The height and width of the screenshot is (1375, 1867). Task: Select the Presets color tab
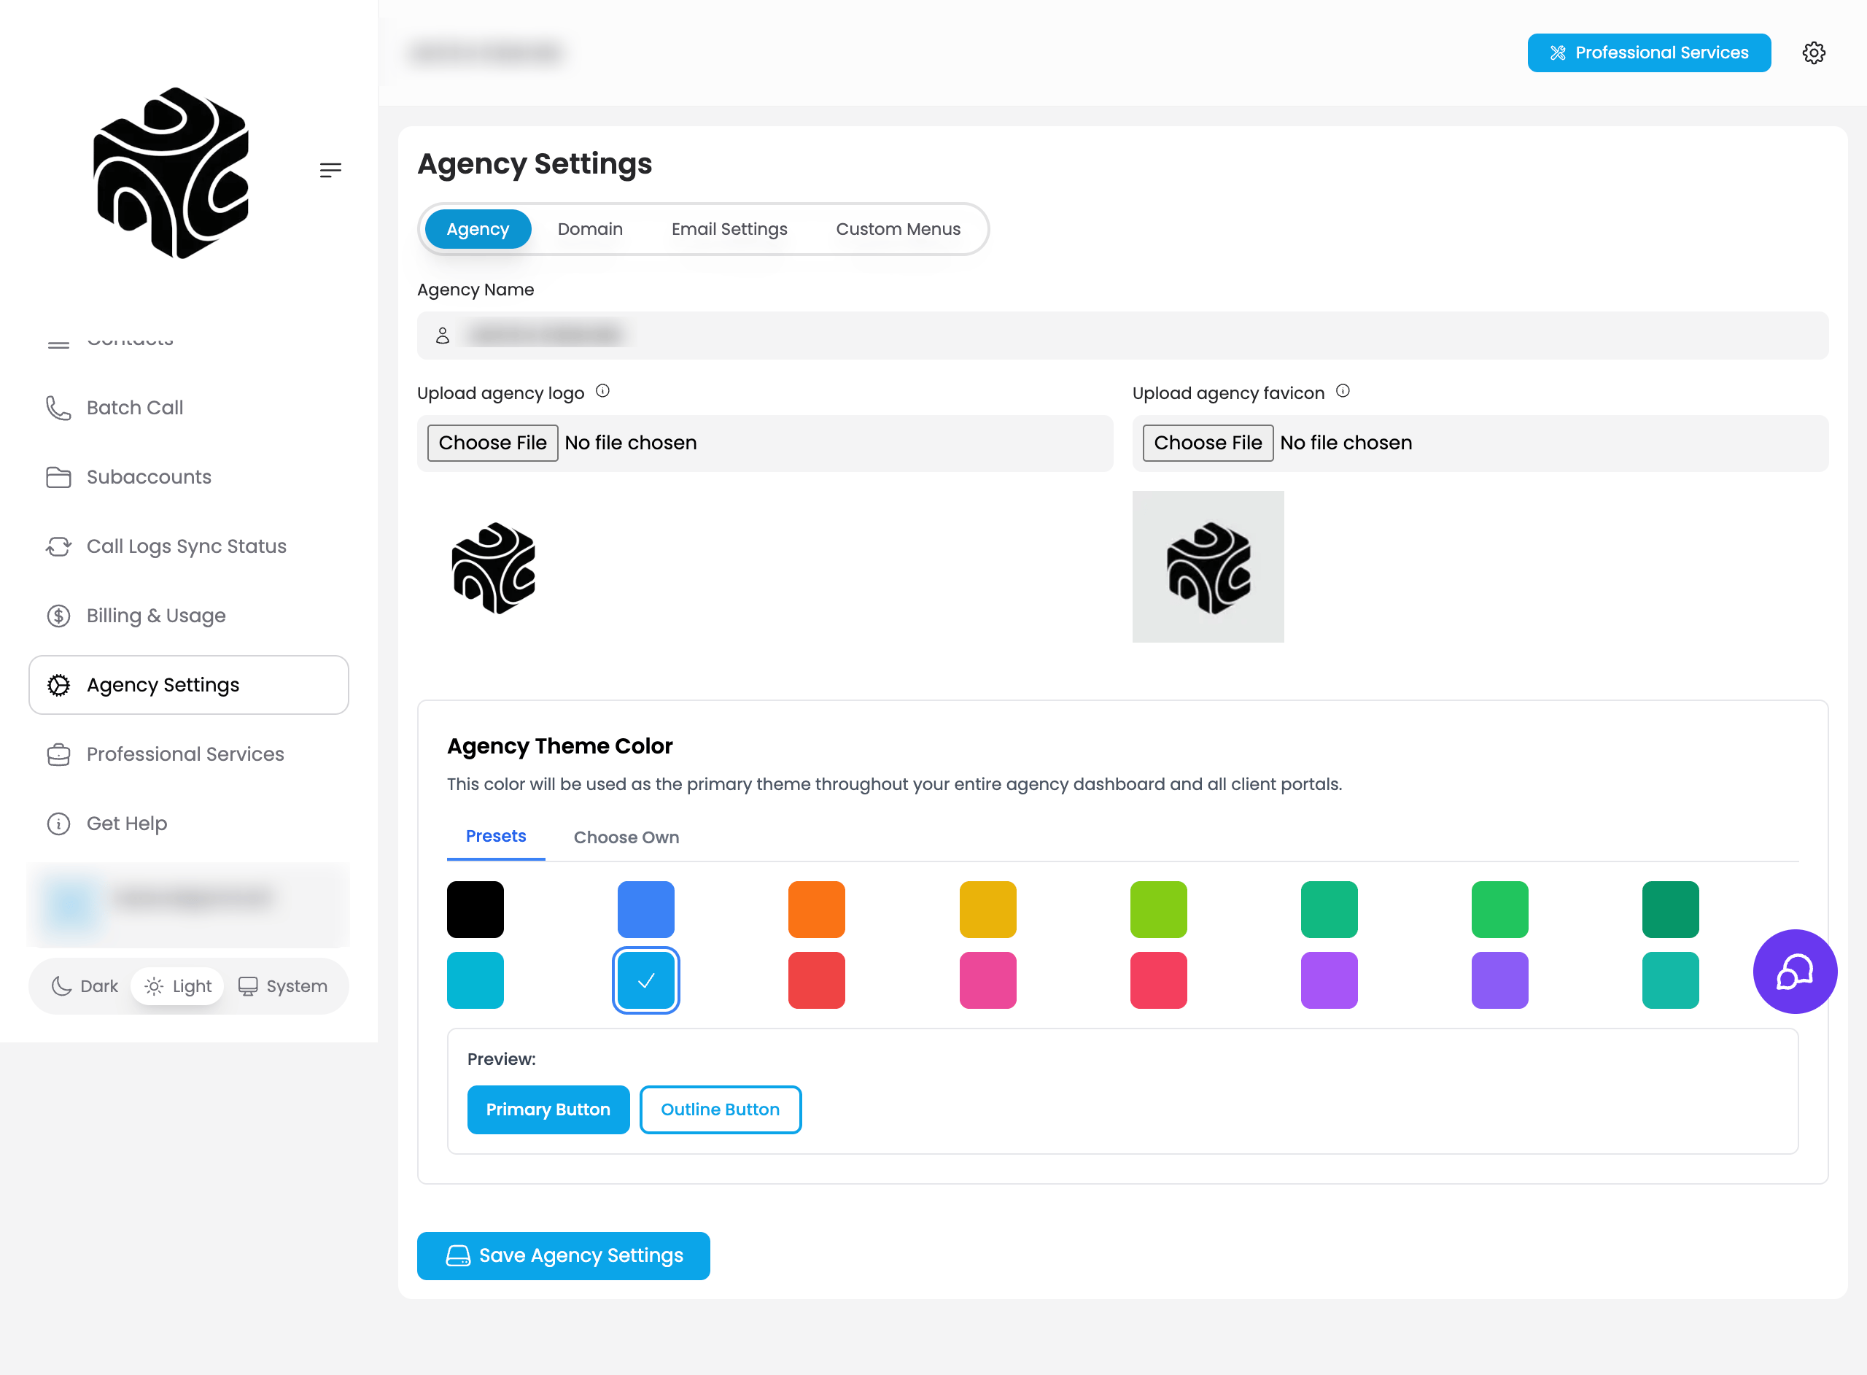coord(496,837)
